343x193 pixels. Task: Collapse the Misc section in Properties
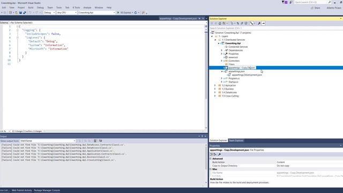point(211,169)
